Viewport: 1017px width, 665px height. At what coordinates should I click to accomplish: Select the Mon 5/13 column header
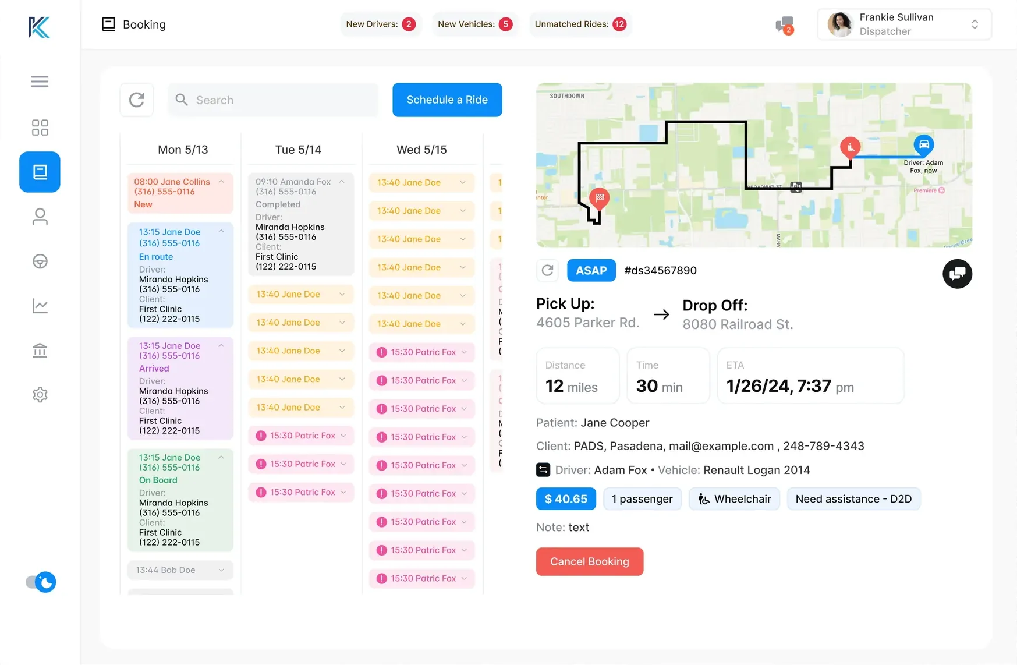click(x=183, y=150)
